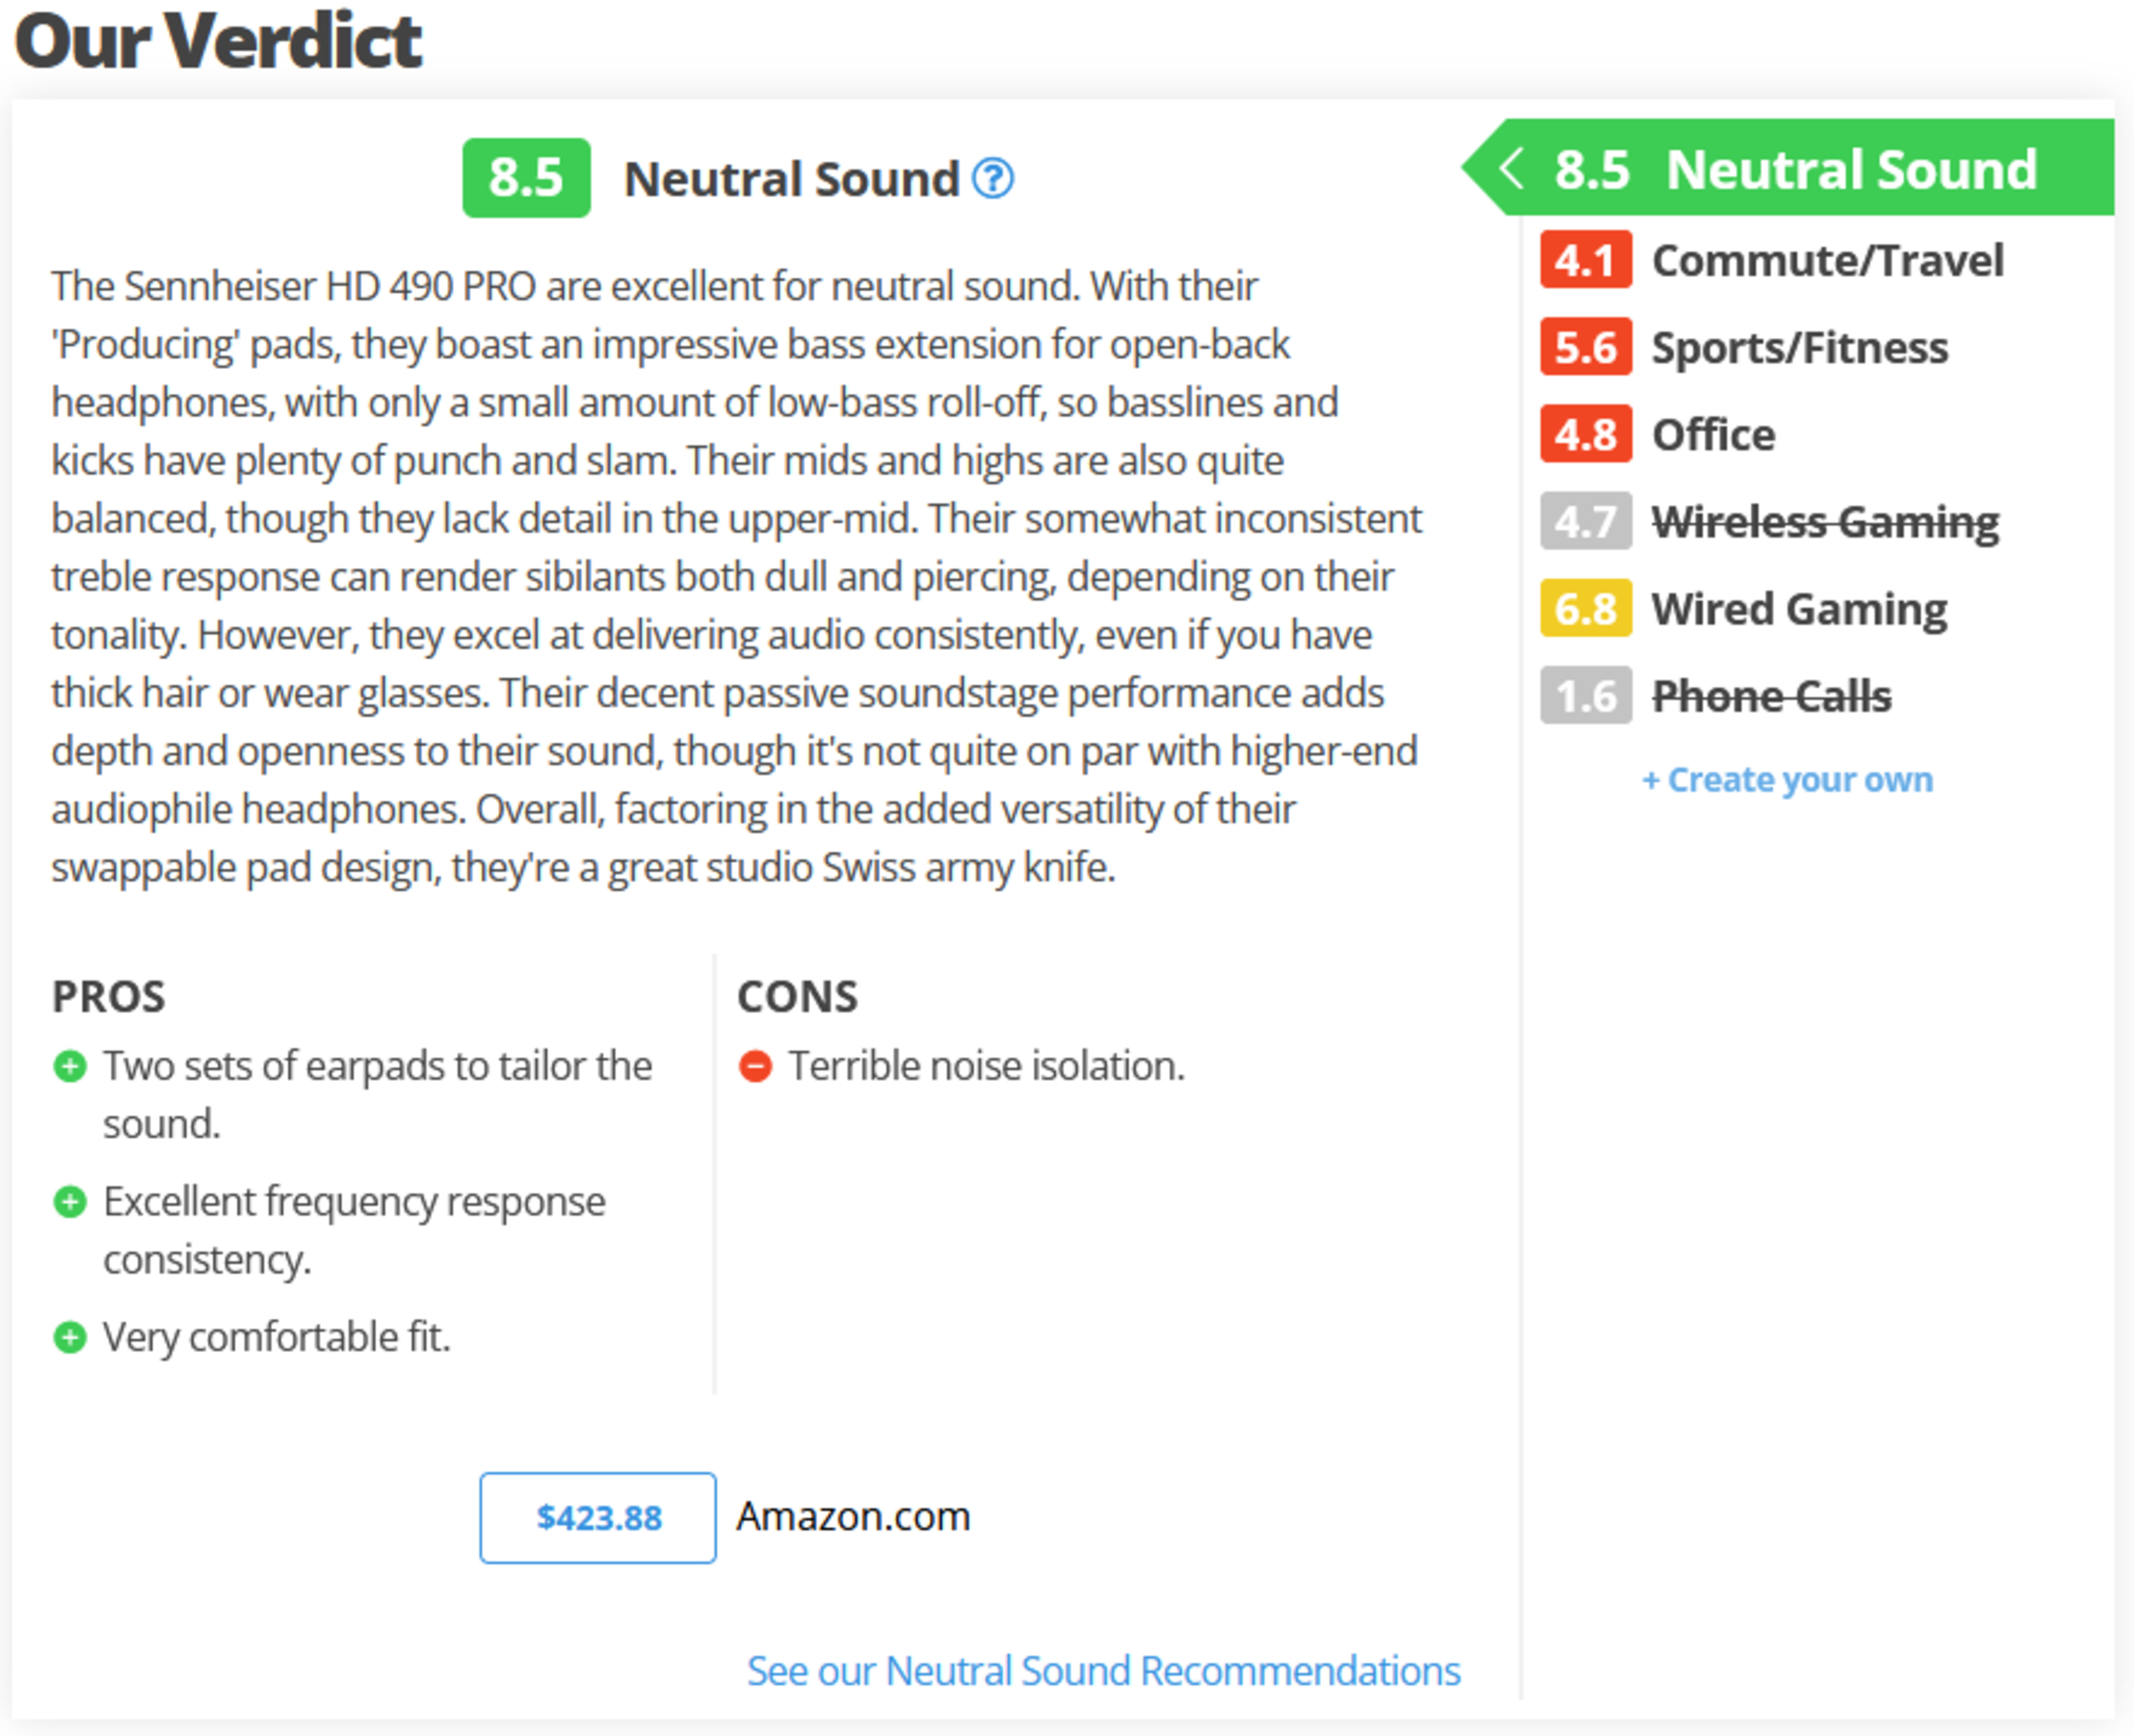Click the grey 1.6 Phone Calls badge
Image resolution: width=2134 pixels, height=1736 pixels.
1585,695
